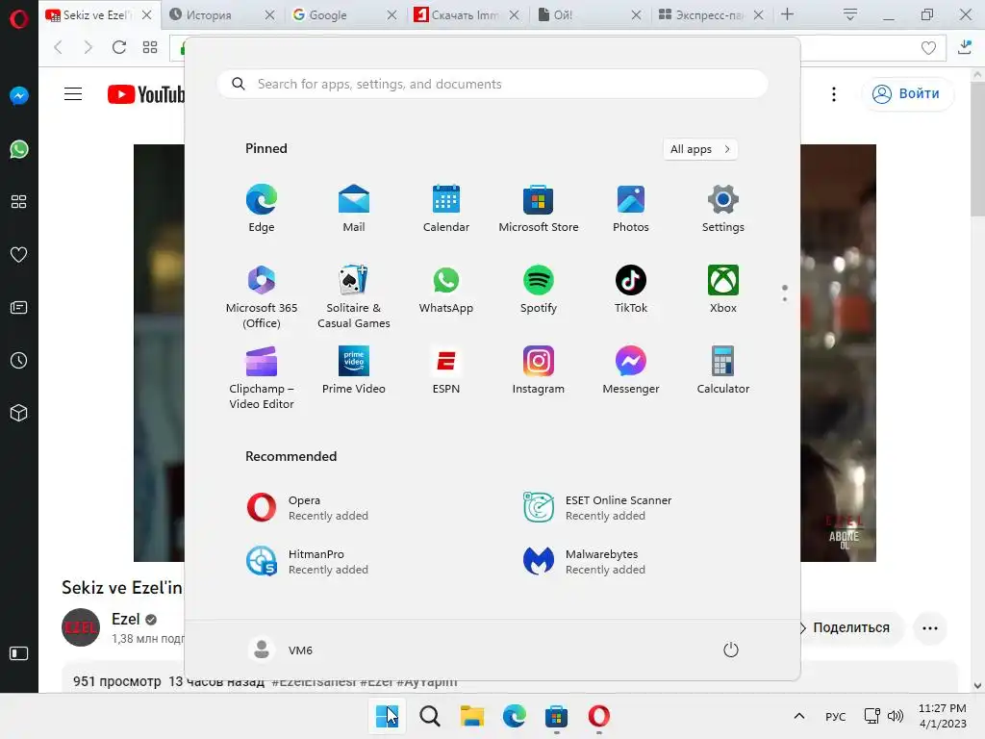Launch the Xbox app

click(723, 290)
